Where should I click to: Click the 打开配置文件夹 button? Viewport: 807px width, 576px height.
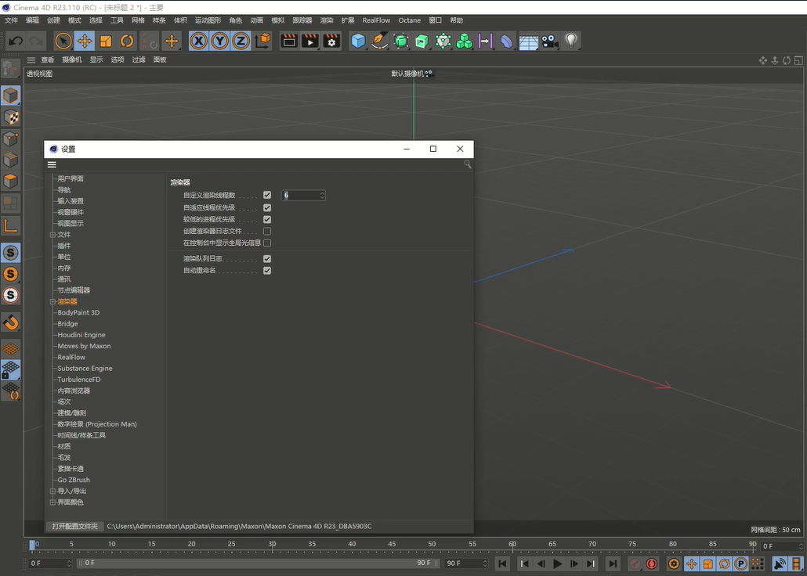[75, 526]
